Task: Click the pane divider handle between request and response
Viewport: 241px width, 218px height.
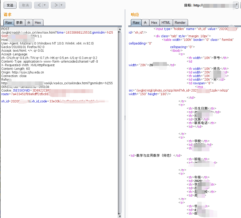Action: coord(125,118)
